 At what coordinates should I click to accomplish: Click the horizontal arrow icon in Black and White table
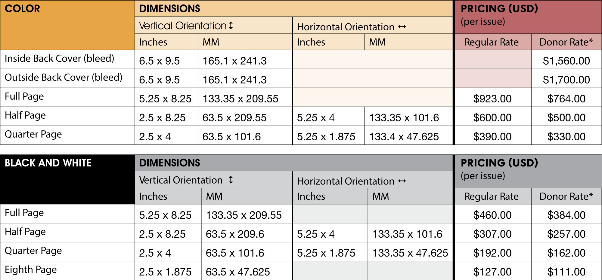pyautogui.click(x=402, y=181)
